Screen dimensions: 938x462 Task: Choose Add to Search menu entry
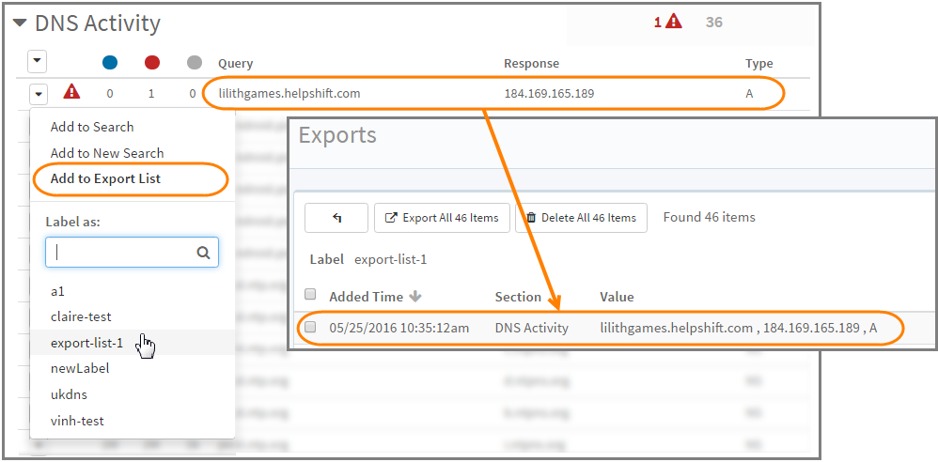click(92, 127)
